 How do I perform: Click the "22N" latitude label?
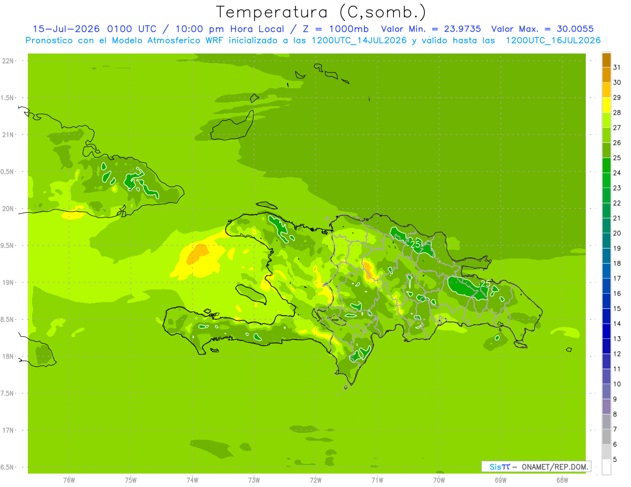coord(8,61)
